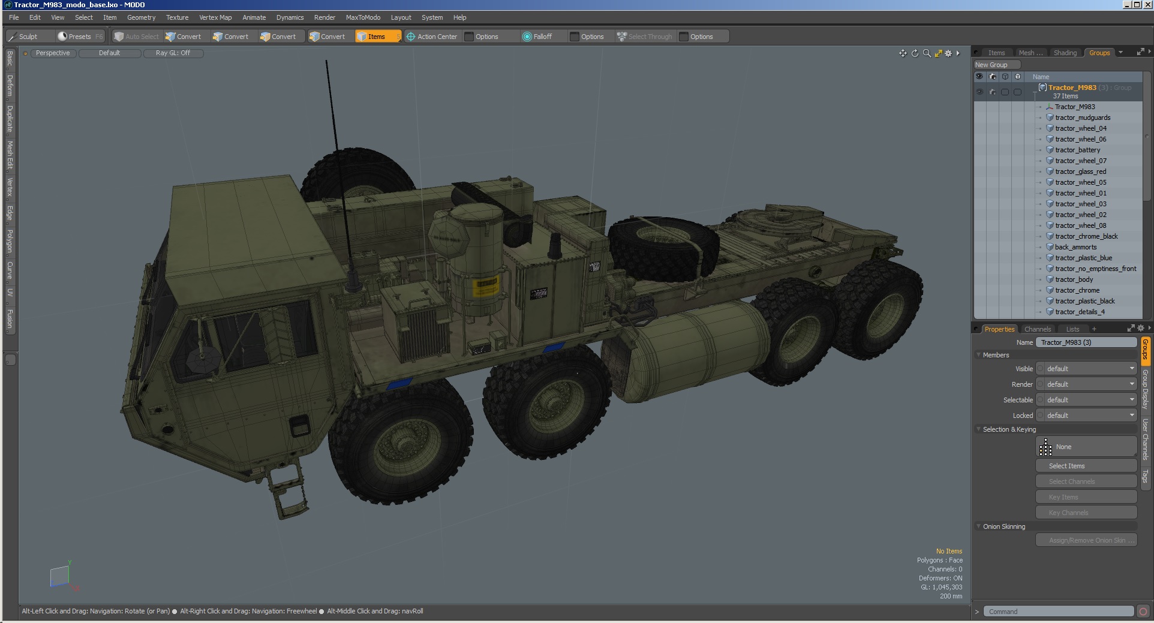The width and height of the screenshot is (1154, 623).
Task: Click the camera render column header icon
Action: pos(993,77)
